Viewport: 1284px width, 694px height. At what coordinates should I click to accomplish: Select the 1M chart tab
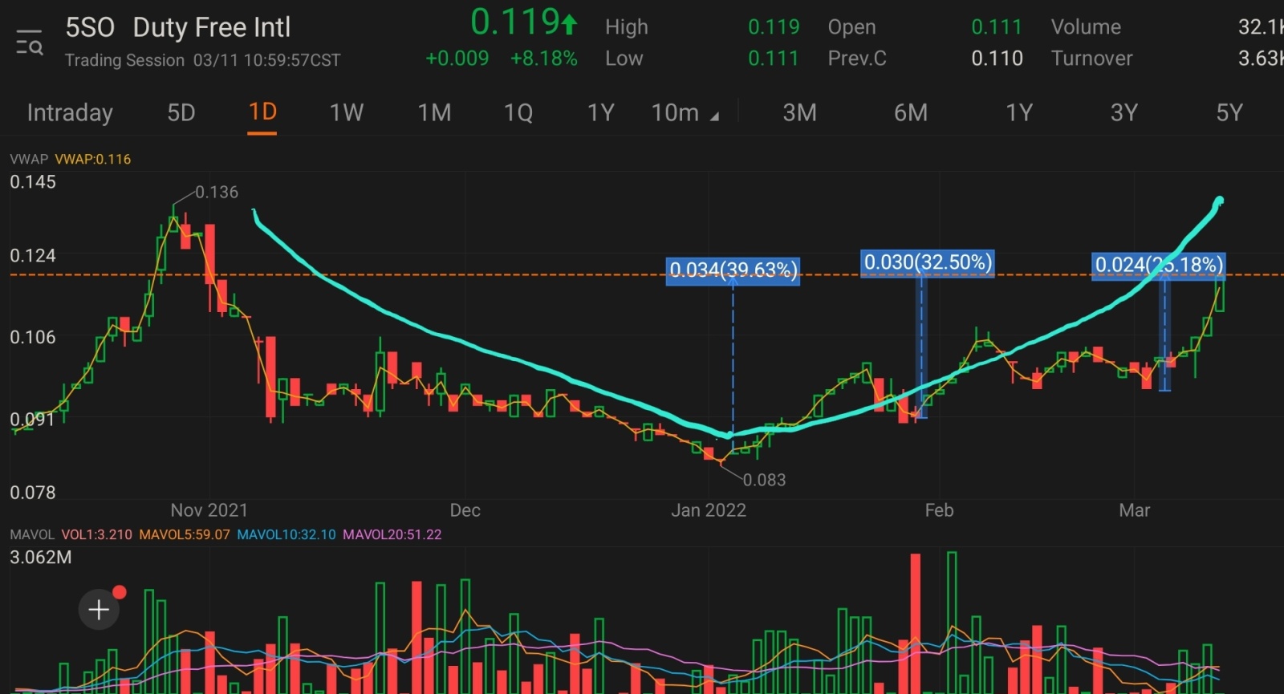[x=434, y=113]
